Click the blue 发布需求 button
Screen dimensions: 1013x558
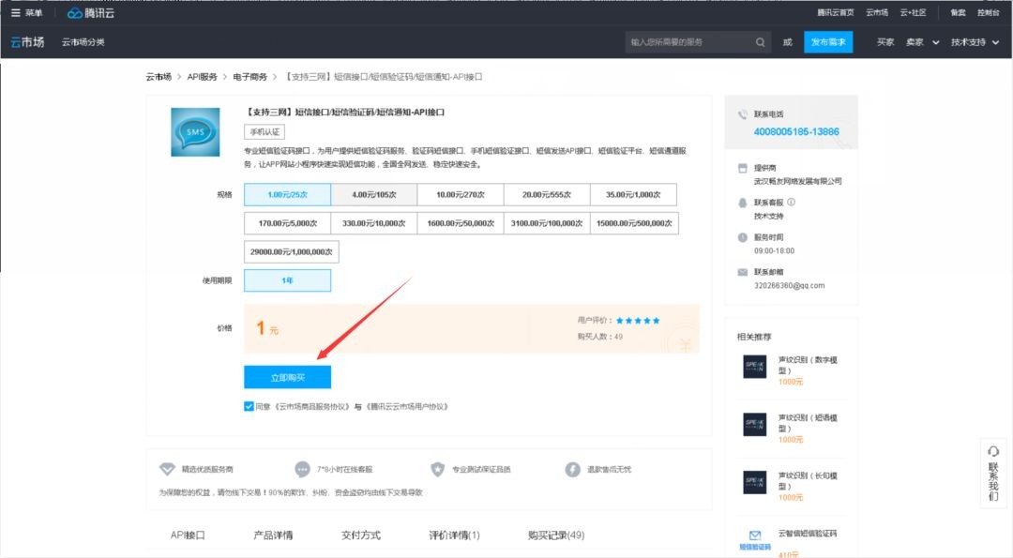(x=828, y=42)
